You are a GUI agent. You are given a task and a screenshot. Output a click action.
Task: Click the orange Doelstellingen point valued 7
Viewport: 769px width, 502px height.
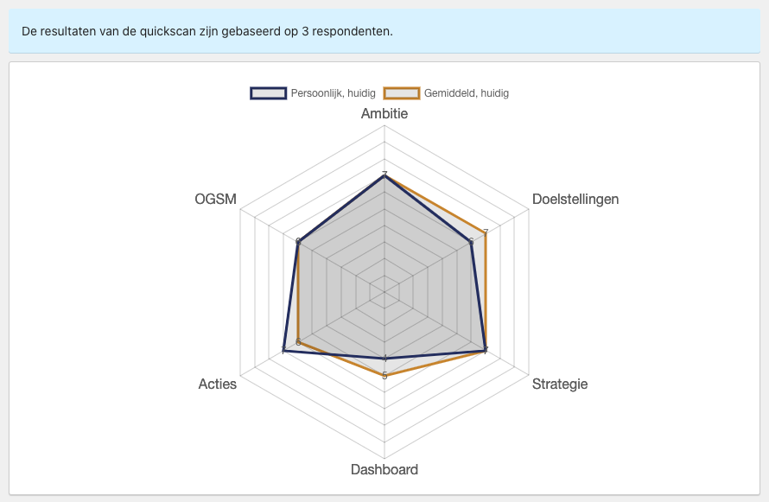486,233
